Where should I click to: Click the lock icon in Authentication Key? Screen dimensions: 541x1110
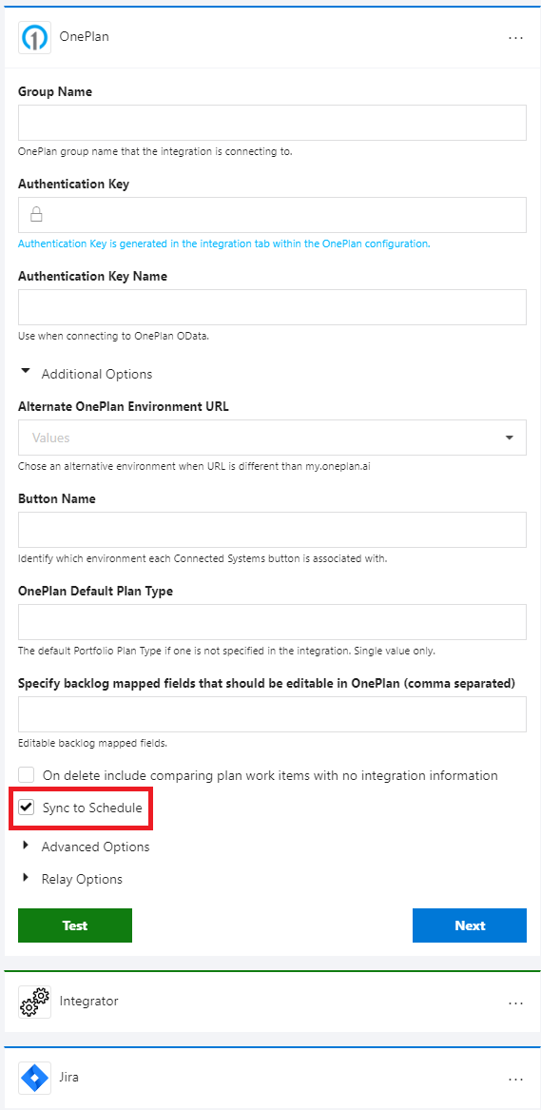pyautogui.click(x=37, y=215)
